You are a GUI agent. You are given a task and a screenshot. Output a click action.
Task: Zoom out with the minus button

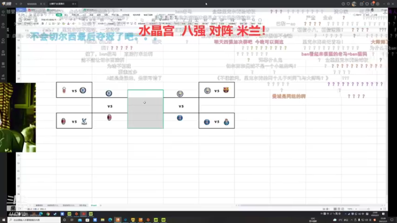(356, 209)
